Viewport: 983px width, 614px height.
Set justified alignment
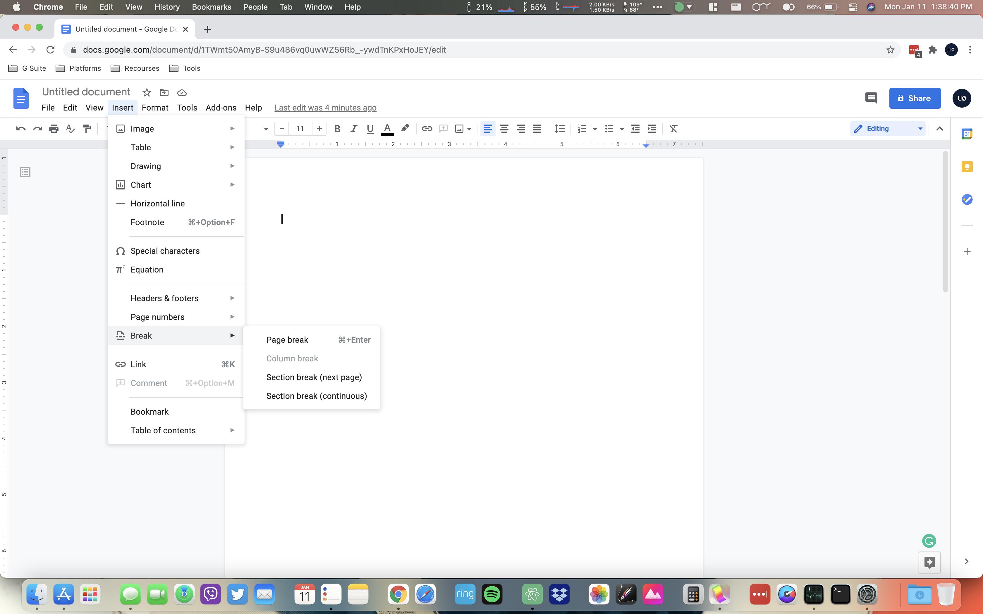[x=537, y=129]
